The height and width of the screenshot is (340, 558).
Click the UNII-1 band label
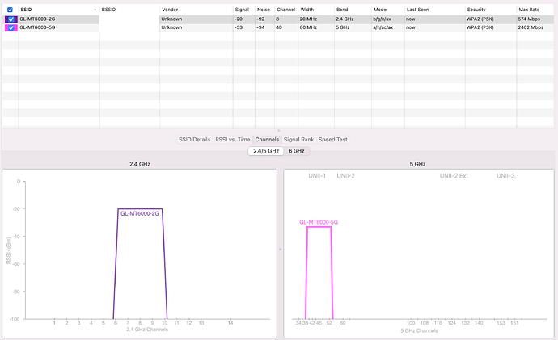(x=317, y=176)
